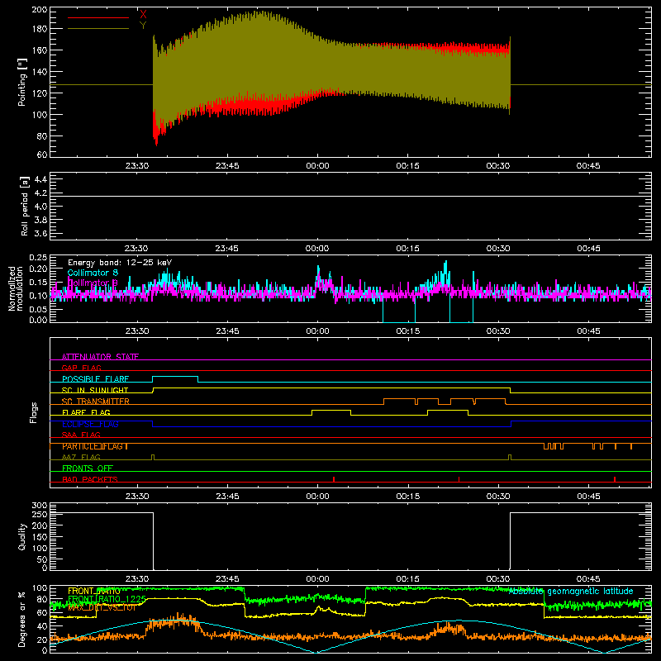This screenshot has width=661, height=661.
Task: Click the yellow FRONT_RATIO legend label
Action: coord(93,592)
